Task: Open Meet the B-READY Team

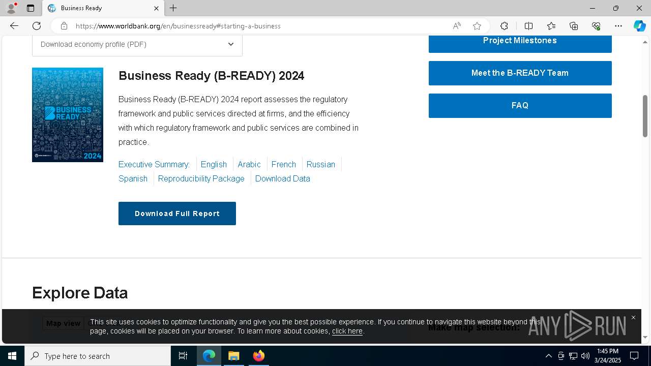Action: tap(520, 73)
